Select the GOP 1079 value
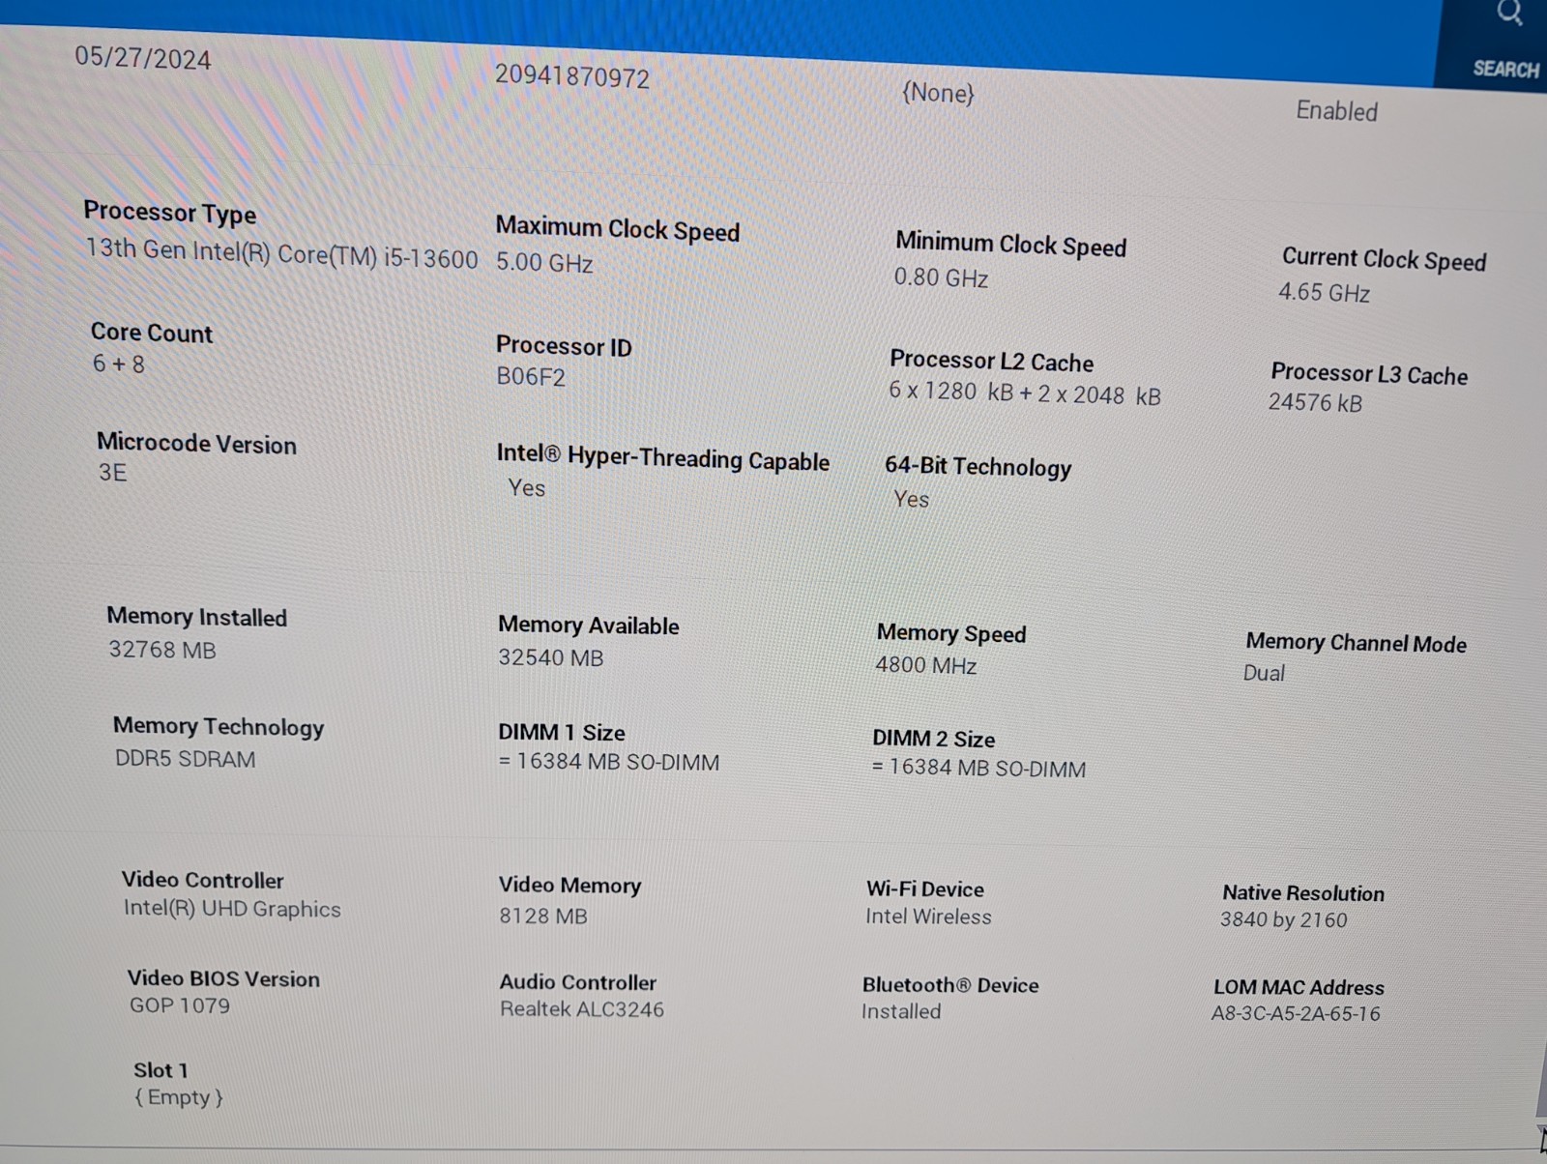Image resolution: width=1547 pixels, height=1164 pixels. [x=180, y=1005]
